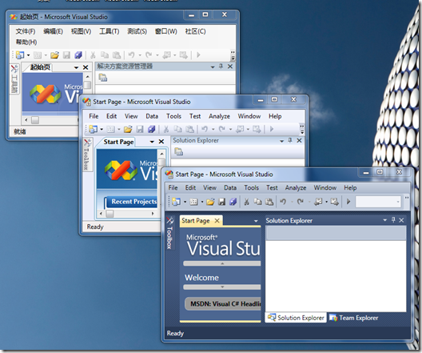The height and width of the screenshot is (353, 422).
Task: Open View menu in front window
Action: coord(209,187)
